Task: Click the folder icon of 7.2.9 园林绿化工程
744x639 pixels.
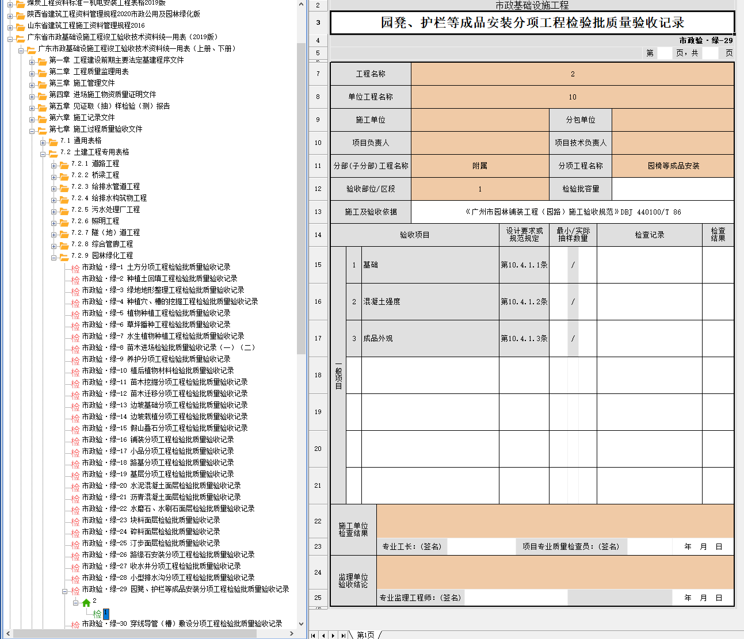Action: 64,256
